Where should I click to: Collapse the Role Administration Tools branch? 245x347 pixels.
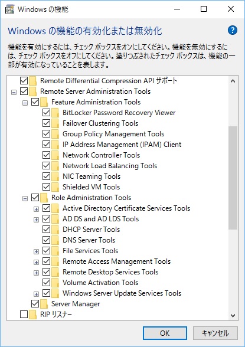[25, 198]
